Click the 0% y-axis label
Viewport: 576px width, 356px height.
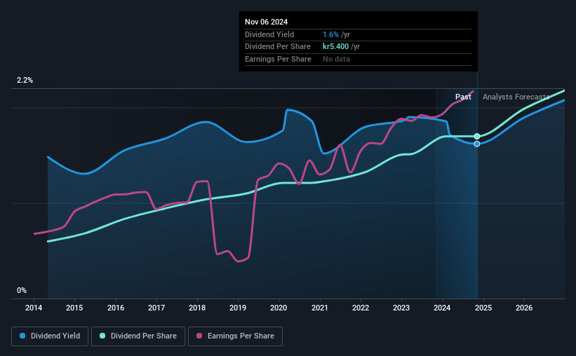[22, 290]
